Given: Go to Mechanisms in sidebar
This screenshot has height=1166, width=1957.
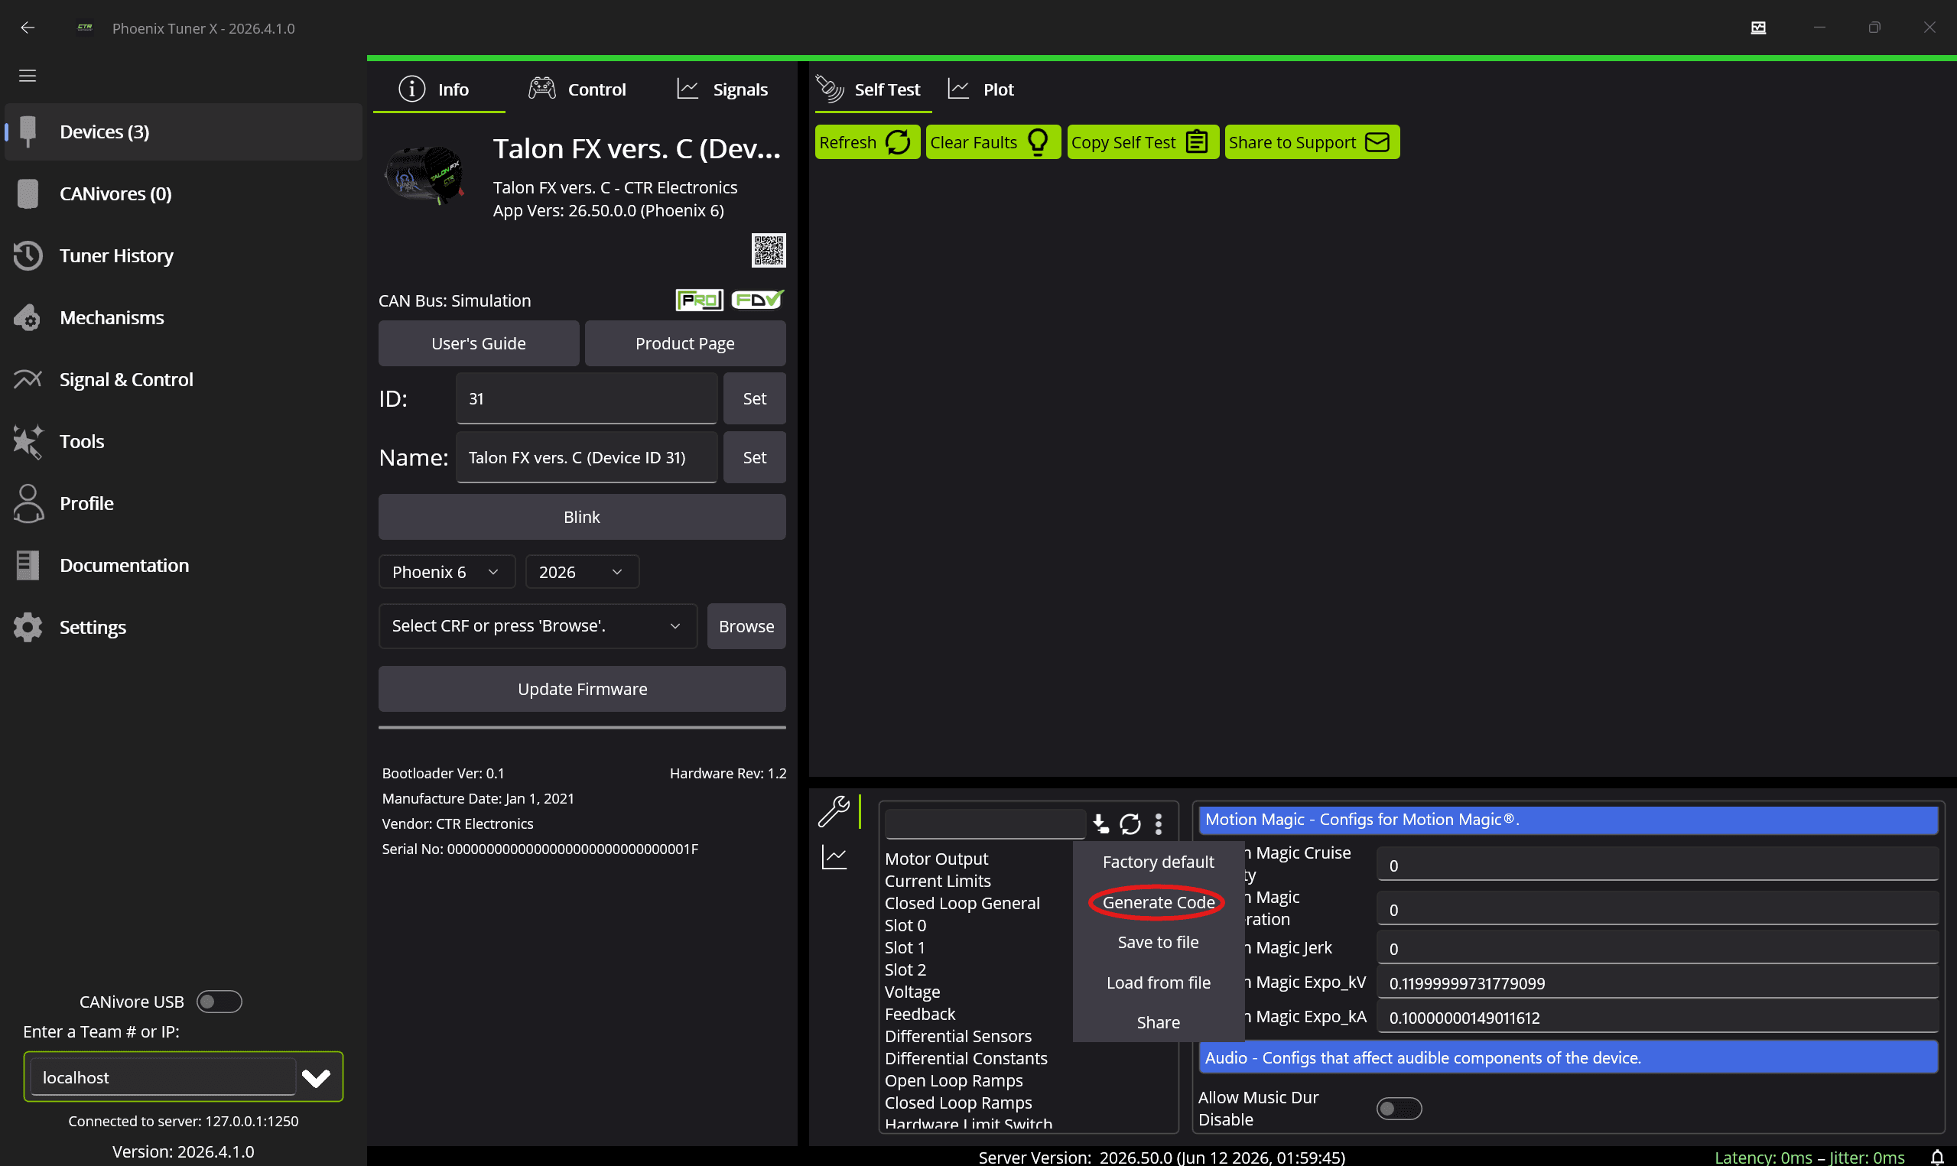Looking at the screenshot, I should point(183,317).
